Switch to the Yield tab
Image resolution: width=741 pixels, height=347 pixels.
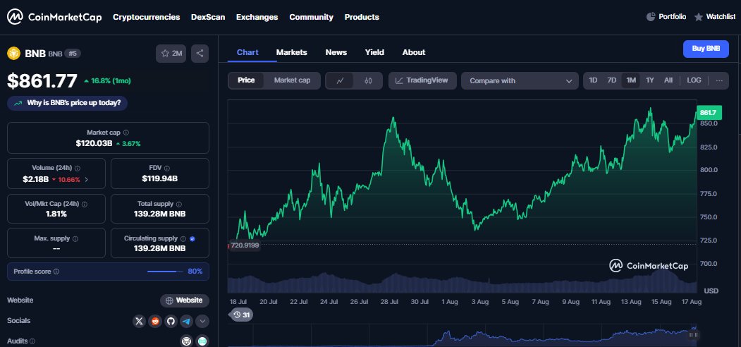coord(374,52)
